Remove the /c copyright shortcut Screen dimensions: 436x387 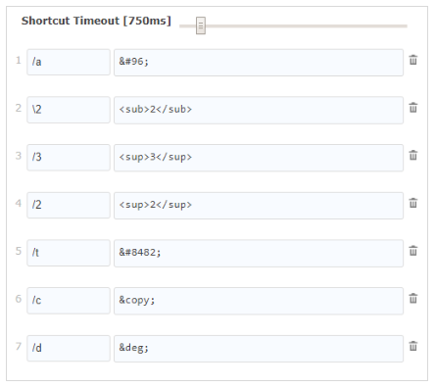pyautogui.click(x=413, y=299)
